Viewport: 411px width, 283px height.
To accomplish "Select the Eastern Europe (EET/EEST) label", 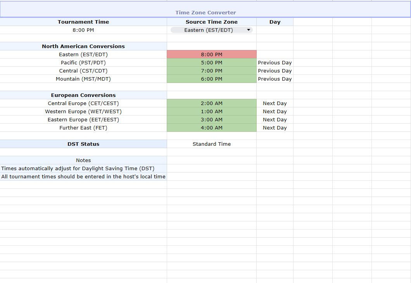I will click(x=83, y=119).
